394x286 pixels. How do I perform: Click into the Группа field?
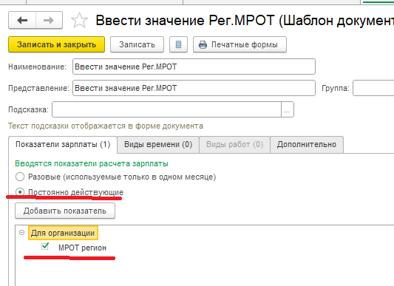(373, 88)
